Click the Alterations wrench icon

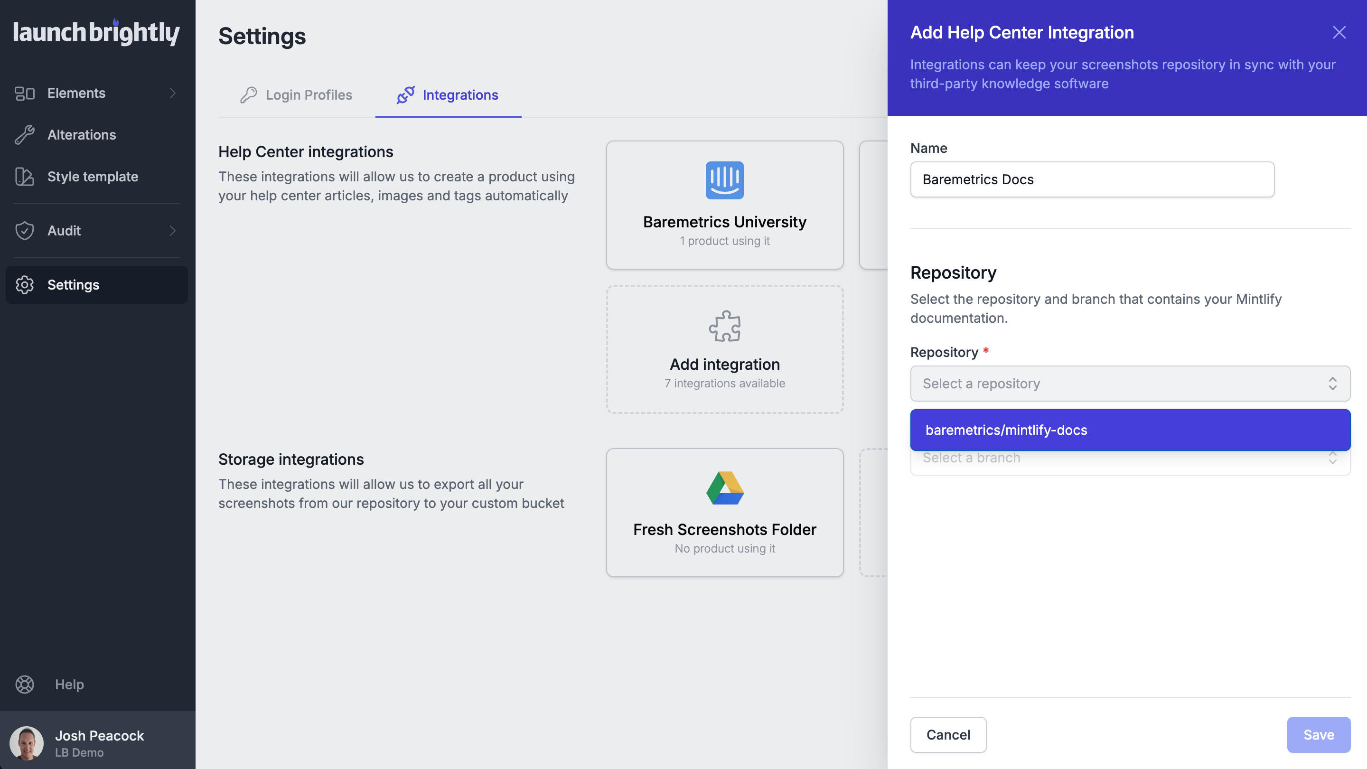pos(24,135)
